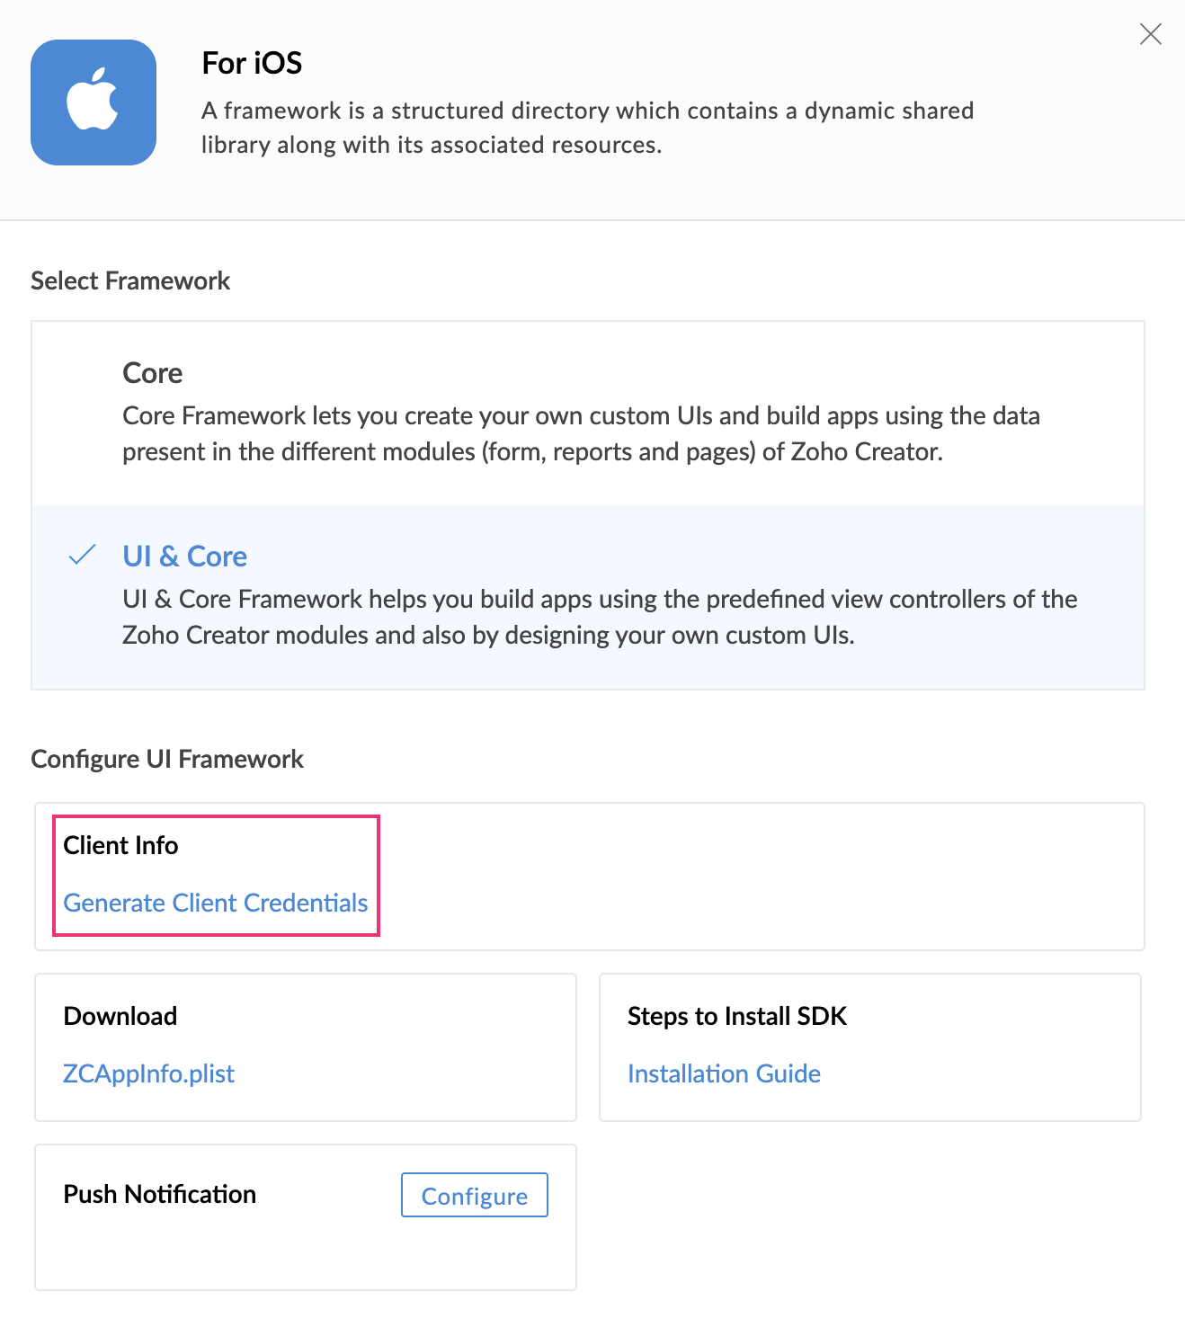1185x1327 pixels.
Task: Select the UI & Core framework option
Action: point(588,597)
